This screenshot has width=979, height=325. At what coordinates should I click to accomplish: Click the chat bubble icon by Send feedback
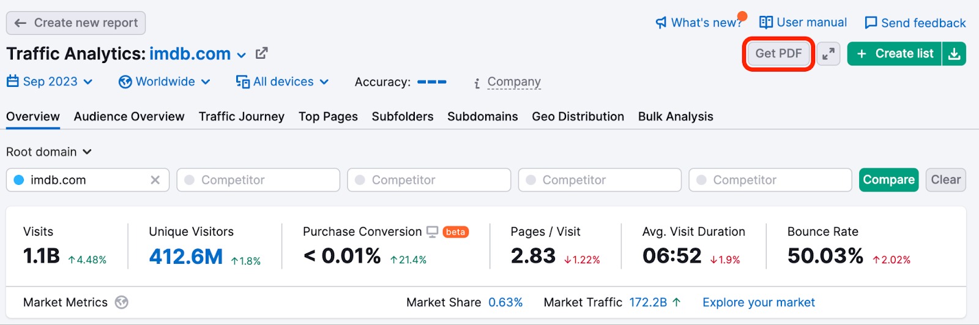(871, 23)
